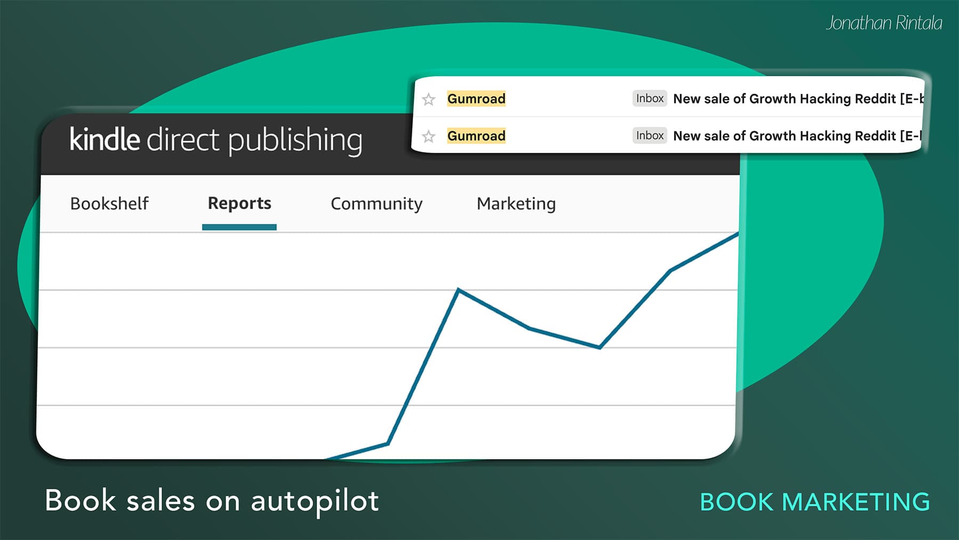Click the kindle direct publishing logo
Screen dimensions: 959x540
pos(216,140)
